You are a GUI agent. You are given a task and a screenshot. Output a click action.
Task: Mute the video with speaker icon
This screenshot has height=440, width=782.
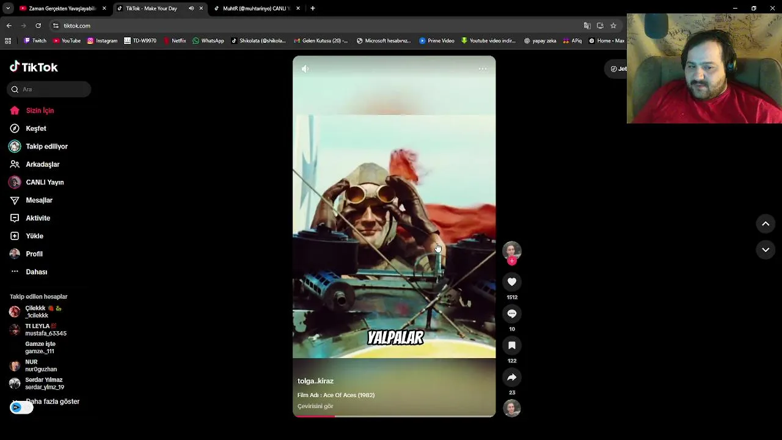click(305, 69)
